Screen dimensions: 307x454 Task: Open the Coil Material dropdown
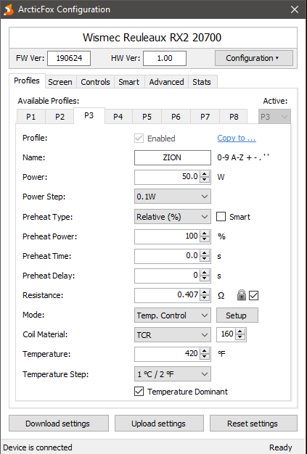click(173, 335)
